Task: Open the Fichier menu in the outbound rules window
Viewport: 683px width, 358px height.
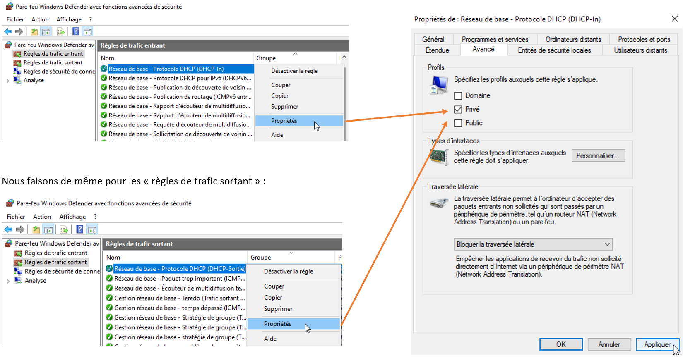Action: coord(16,217)
